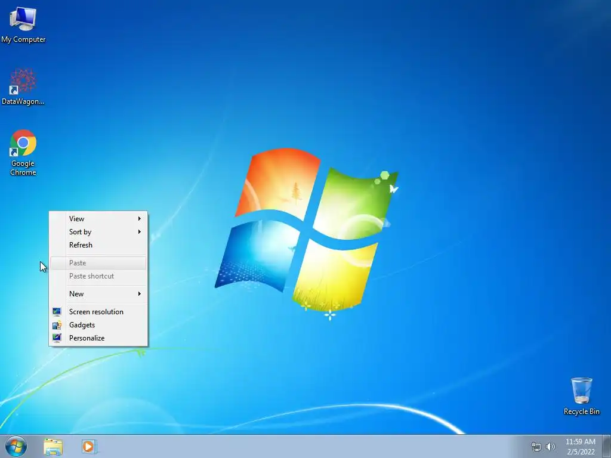Expand the New submenu arrow

pyautogui.click(x=139, y=293)
